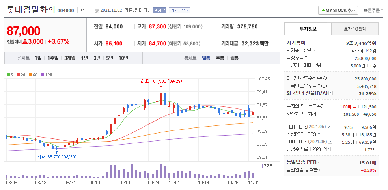Click the 배당수익률 value 1.72%

[370, 150]
